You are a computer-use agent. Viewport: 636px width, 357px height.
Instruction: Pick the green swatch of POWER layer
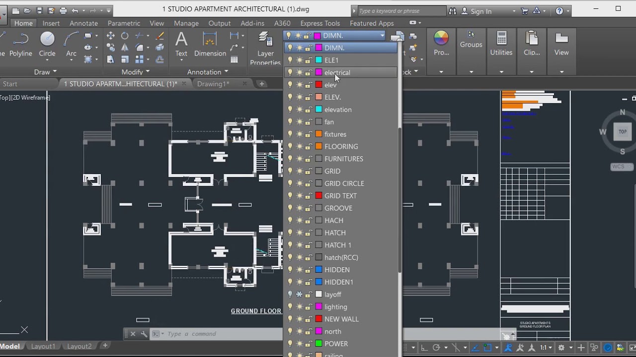pyautogui.click(x=319, y=344)
